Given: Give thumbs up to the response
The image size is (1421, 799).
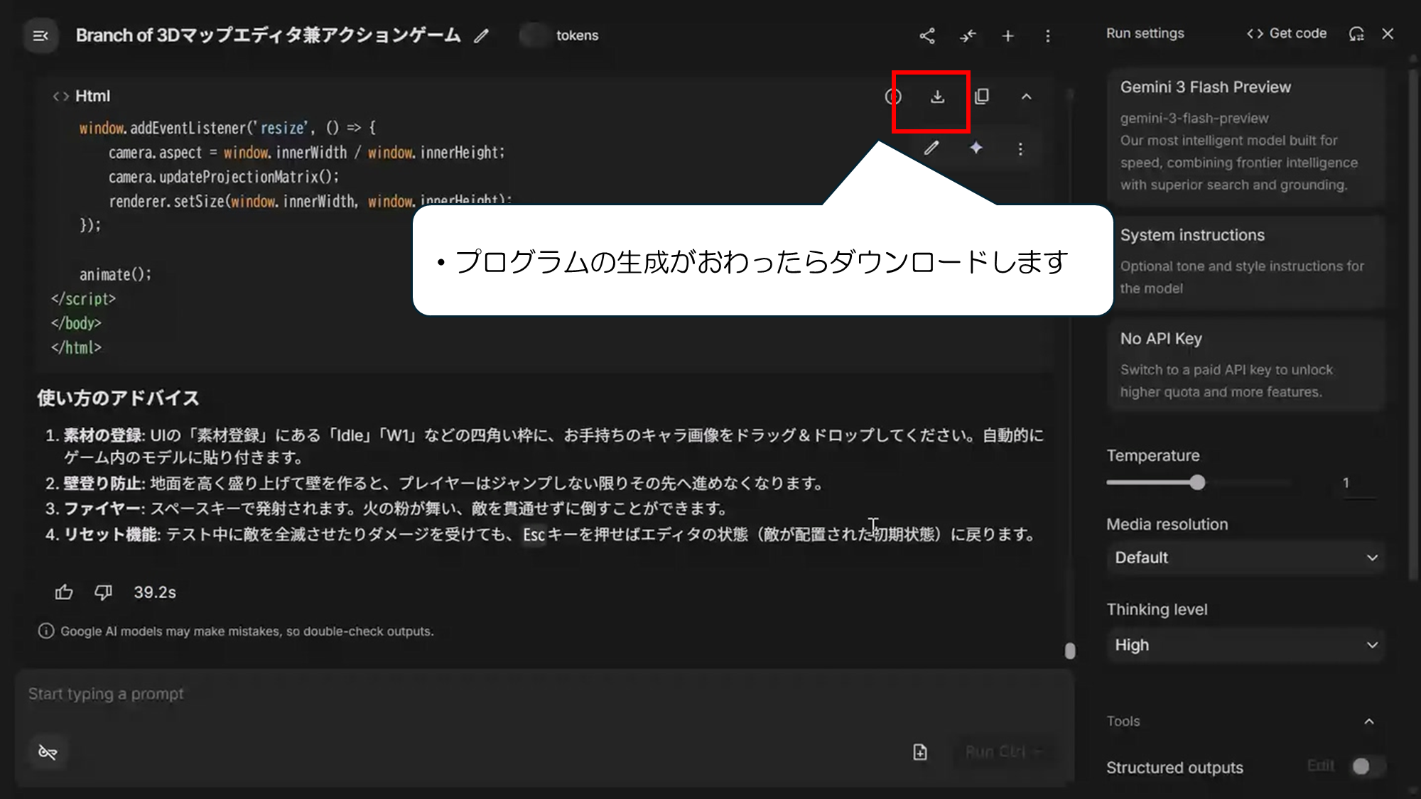Looking at the screenshot, I should point(64,592).
